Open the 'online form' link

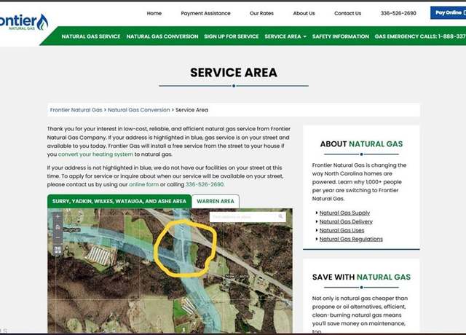click(144, 184)
